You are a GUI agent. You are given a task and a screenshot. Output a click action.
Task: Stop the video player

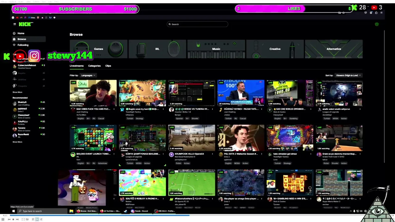(x=13, y=219)
